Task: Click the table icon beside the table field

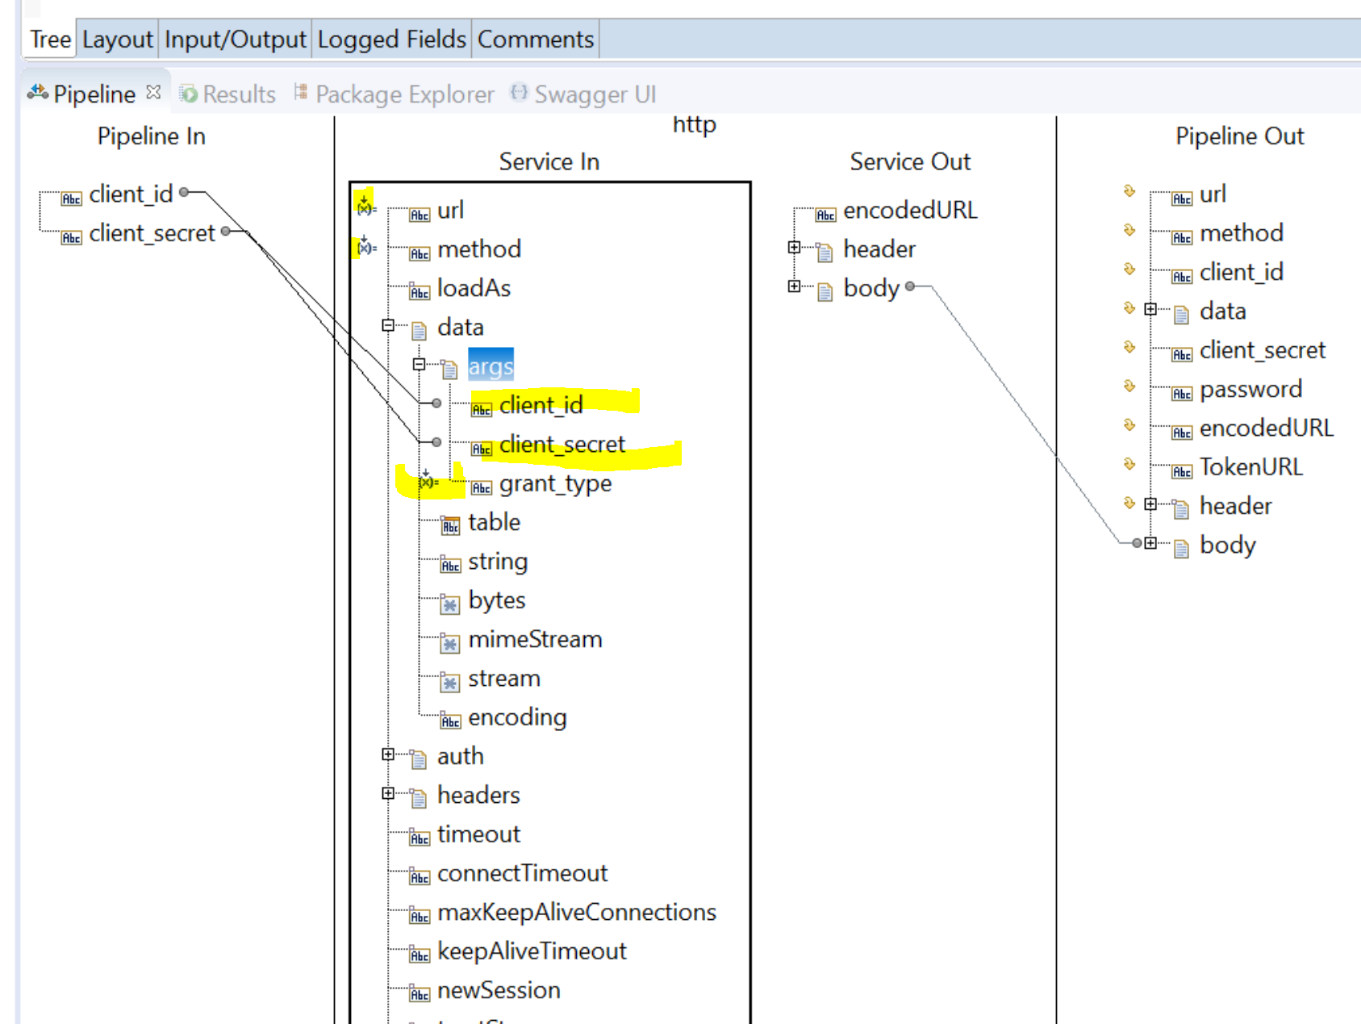Action: coord(452,525)
